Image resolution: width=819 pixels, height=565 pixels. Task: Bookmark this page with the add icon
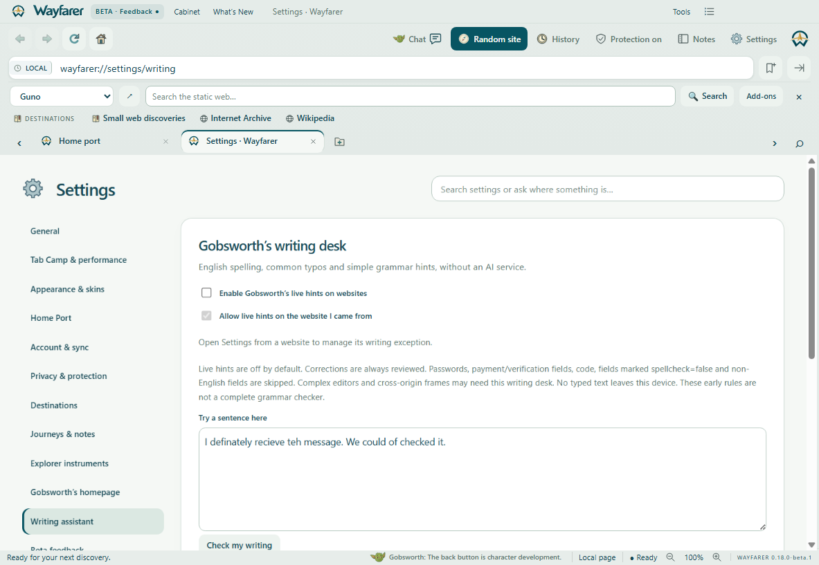(x=771, y=68)
